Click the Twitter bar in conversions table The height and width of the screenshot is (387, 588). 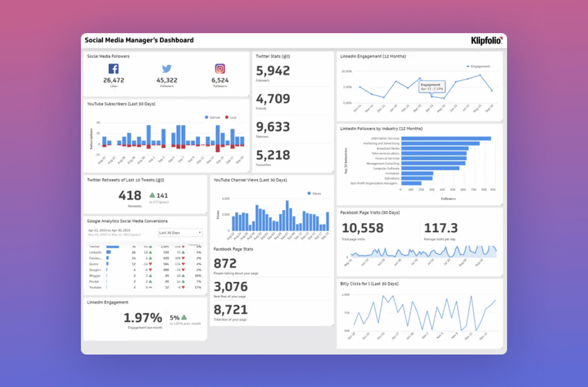click(112, 247)
